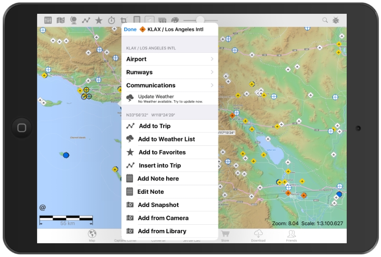Select Add from Camera

pyautogui.click(x=170, y=218)
